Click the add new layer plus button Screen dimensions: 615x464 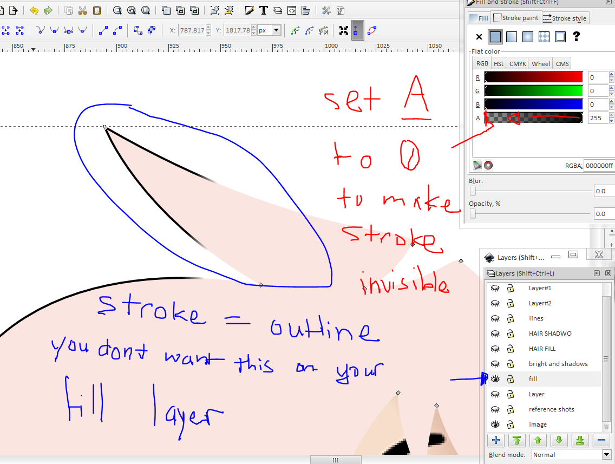tap(496, 440)
